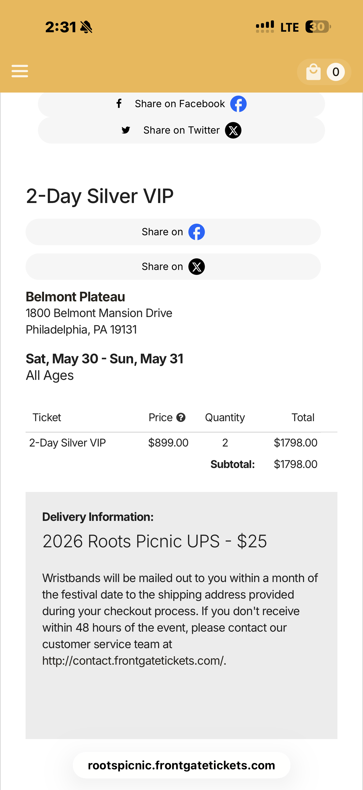Tap the silent bell status icon
363x790 pixels.
[x=86, y=27]
